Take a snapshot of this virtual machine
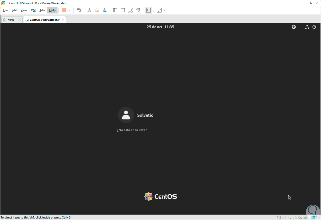The width and height of the screenshot is (321, 220). pyautogui.click(x=89, y=10)
